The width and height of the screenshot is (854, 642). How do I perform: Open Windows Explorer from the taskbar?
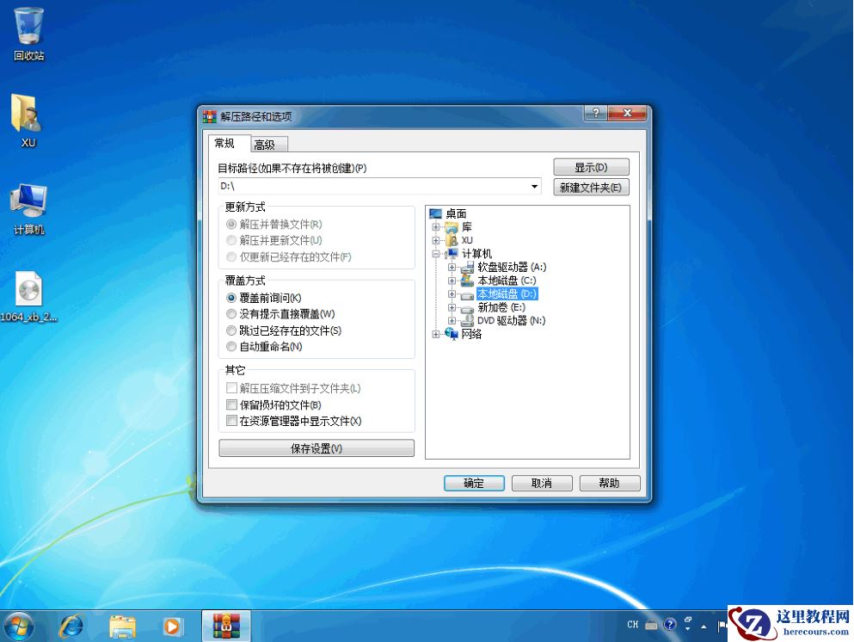pos(123,625)
